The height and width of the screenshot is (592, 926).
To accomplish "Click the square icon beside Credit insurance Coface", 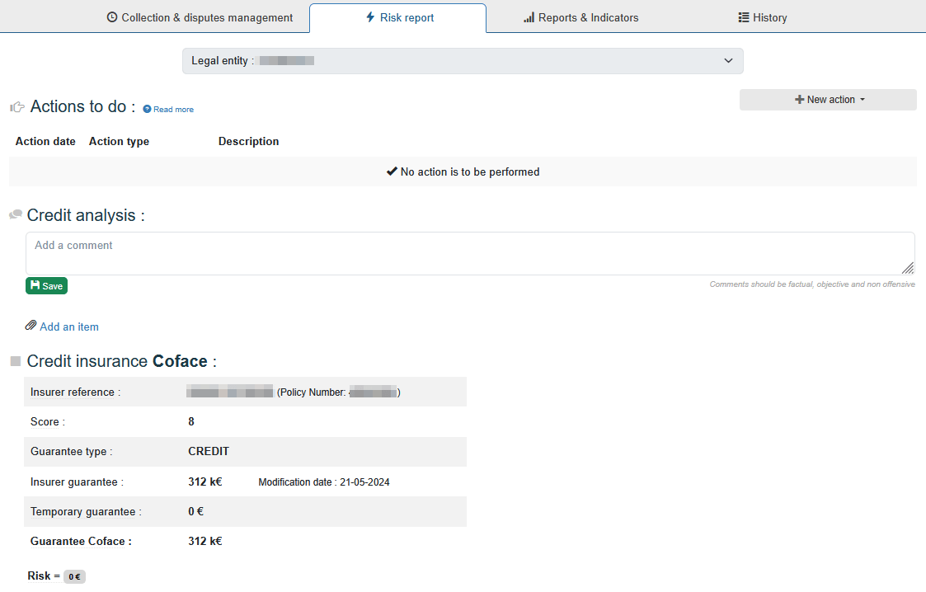I will 16,361.
